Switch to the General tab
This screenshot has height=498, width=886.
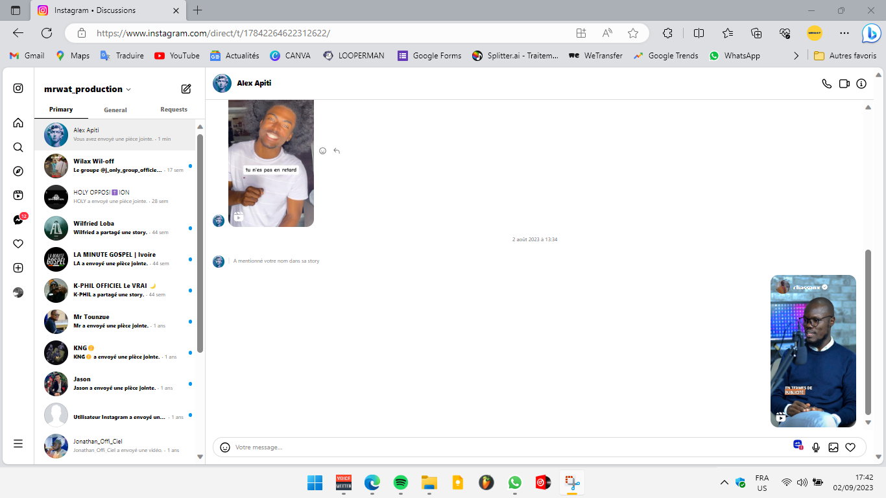[115, 110]
